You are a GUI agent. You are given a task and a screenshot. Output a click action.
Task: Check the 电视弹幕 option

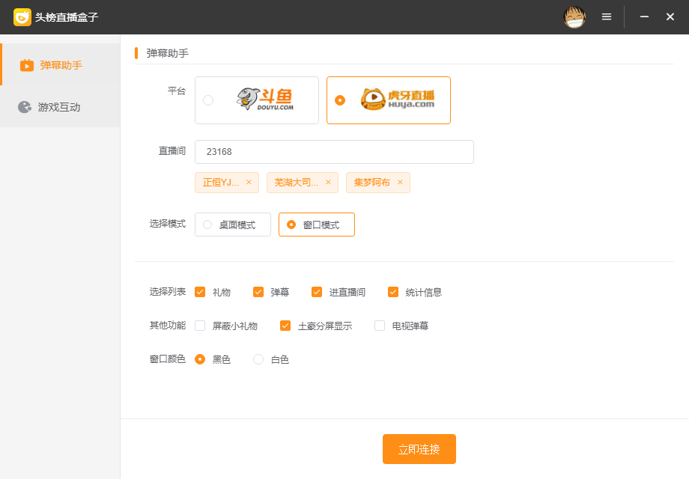[x=379, y=326]
